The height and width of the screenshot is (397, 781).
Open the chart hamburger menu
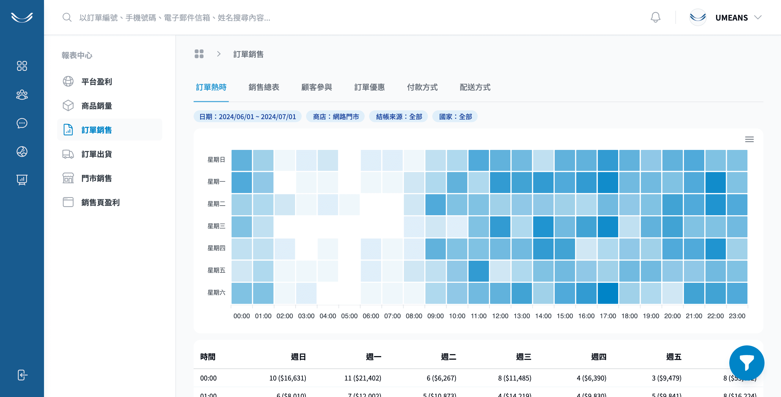[x=749, y=139]
